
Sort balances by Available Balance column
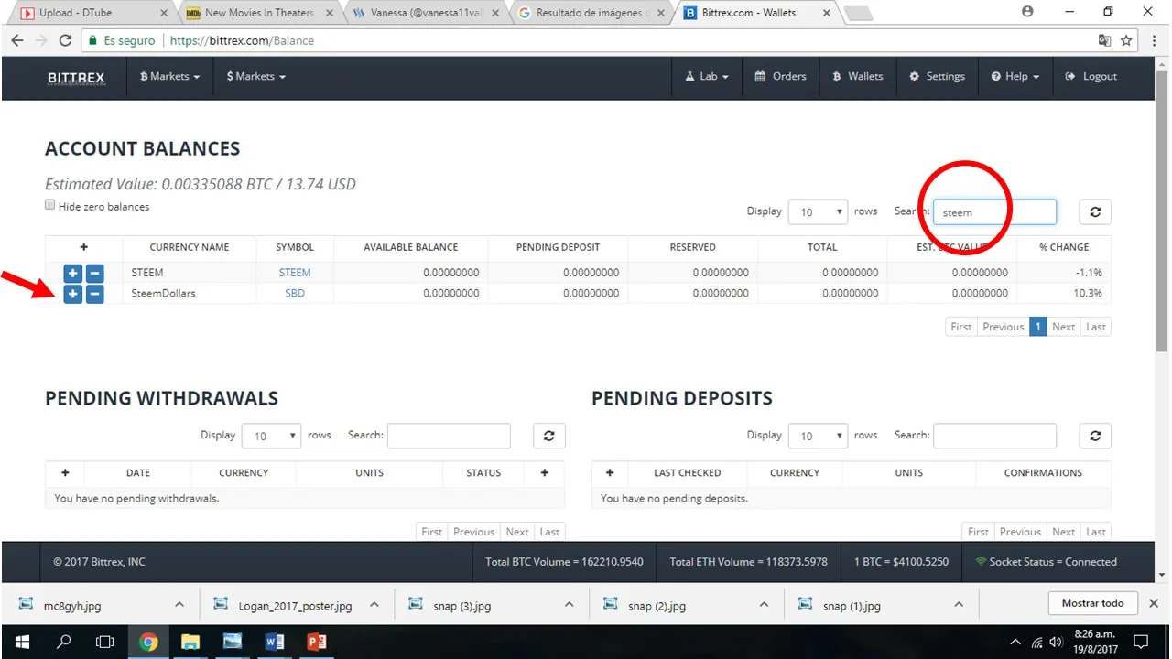pos(411,247)
